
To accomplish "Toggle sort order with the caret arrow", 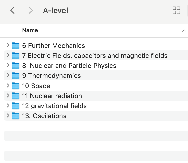I will click(184, 31).
